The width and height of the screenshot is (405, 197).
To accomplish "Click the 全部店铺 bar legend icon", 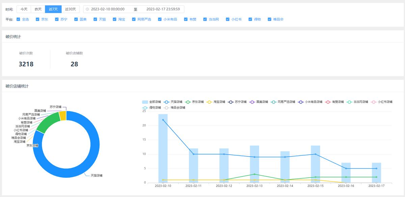I will click(145, 102).
